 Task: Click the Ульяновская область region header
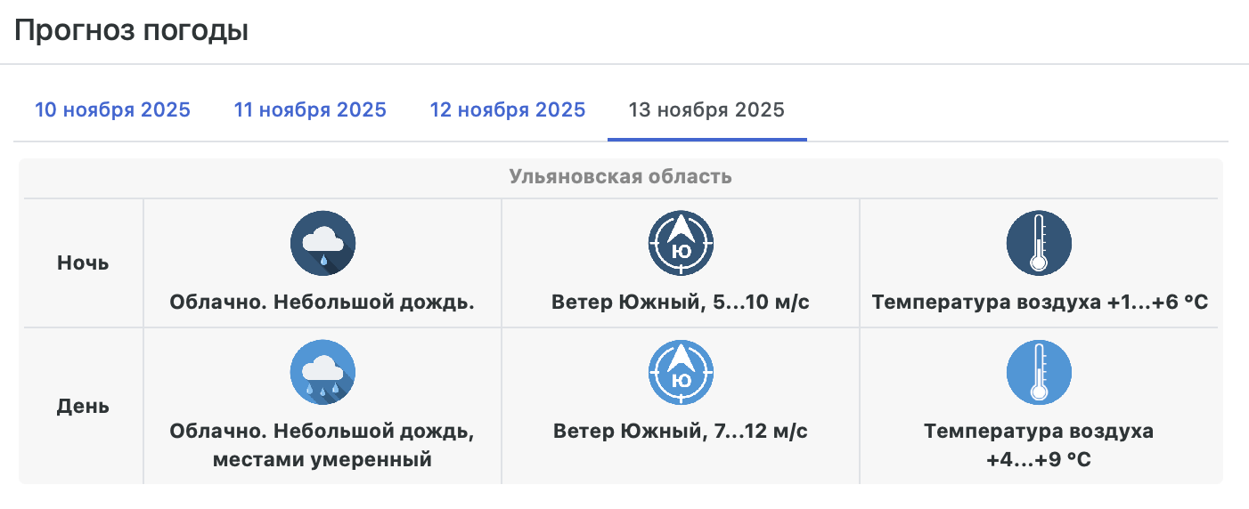tap(620, 176)
